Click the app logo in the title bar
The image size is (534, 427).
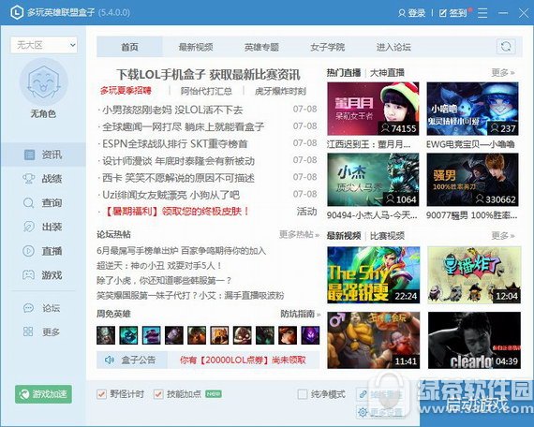17,12
